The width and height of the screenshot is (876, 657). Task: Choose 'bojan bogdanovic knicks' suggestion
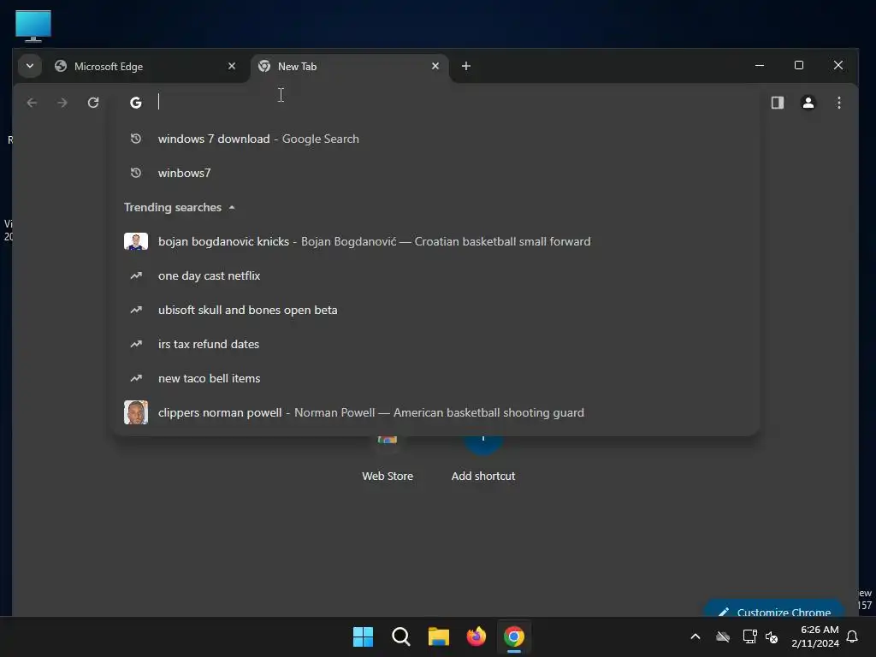pyautogui.click(x=436, y=242)
